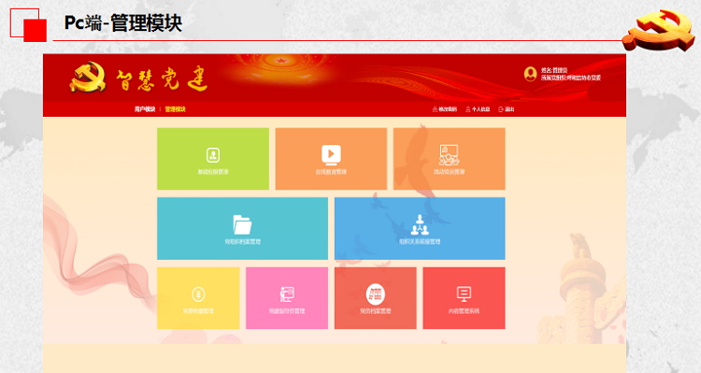Screen dimensions: 701x373
Task: Switch to the 用户模块 tab
Action: tap(145, 109)
